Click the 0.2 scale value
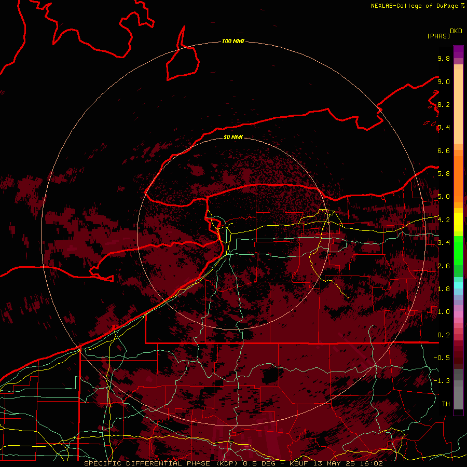 coord(444,335)
